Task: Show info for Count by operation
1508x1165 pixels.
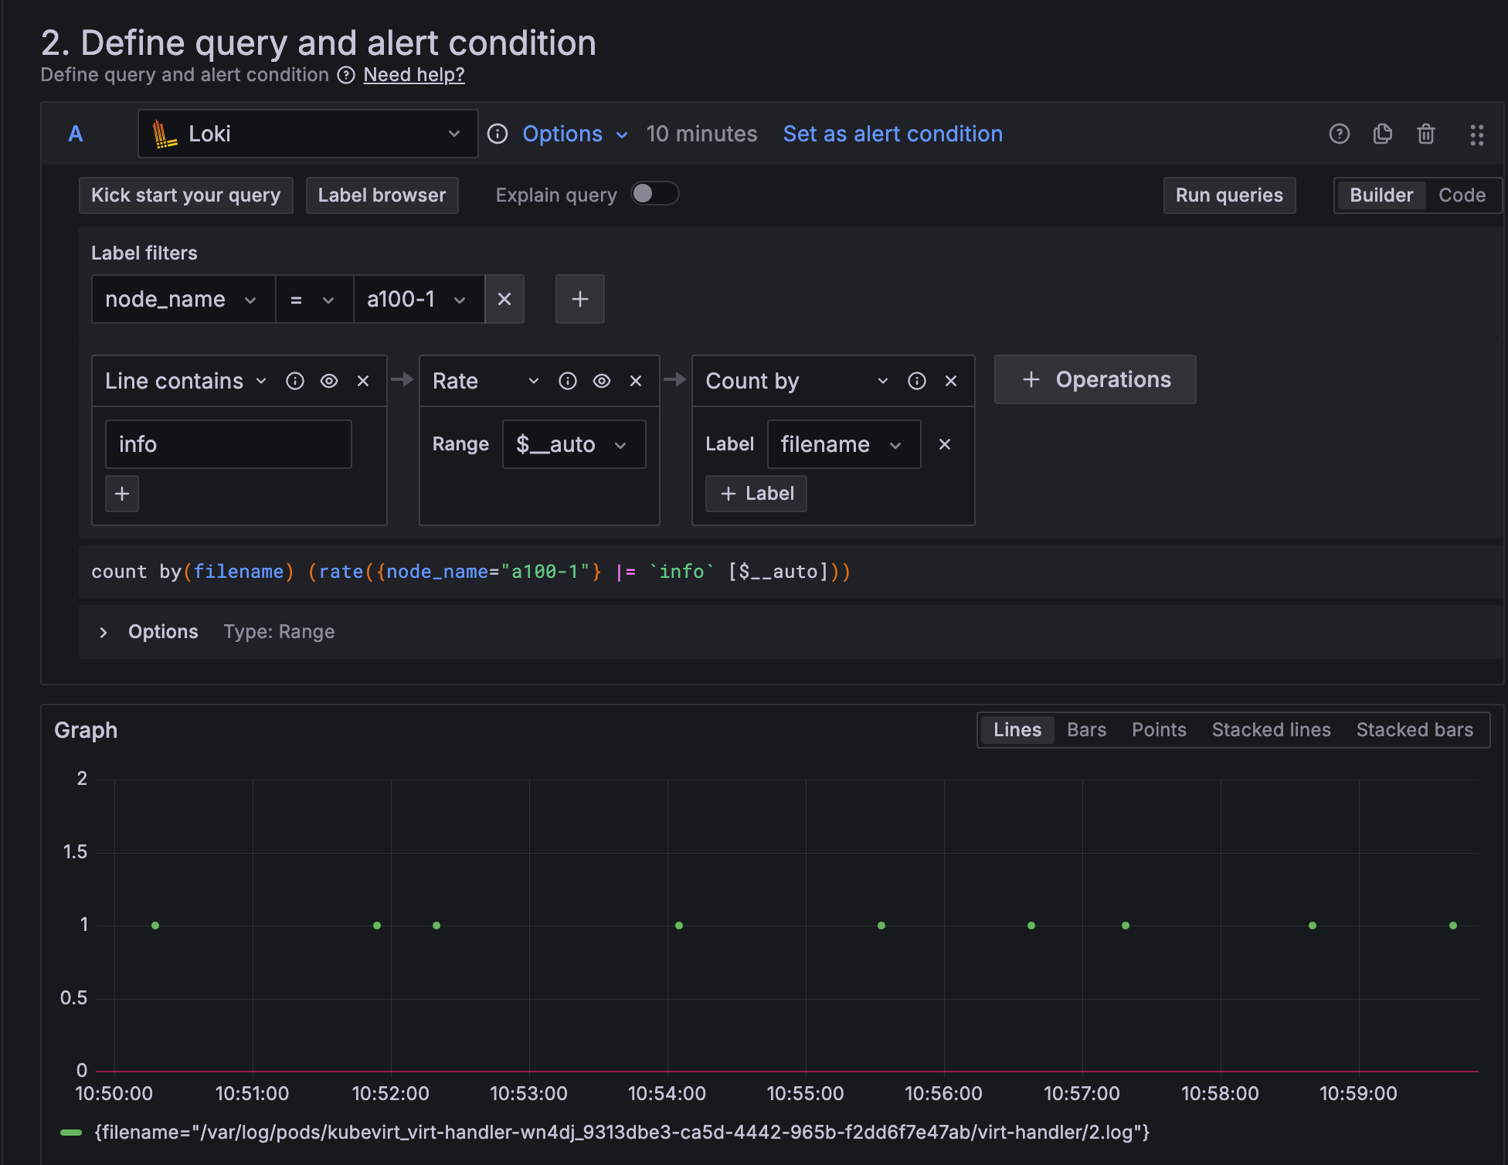Action: [x=916, y=381]
